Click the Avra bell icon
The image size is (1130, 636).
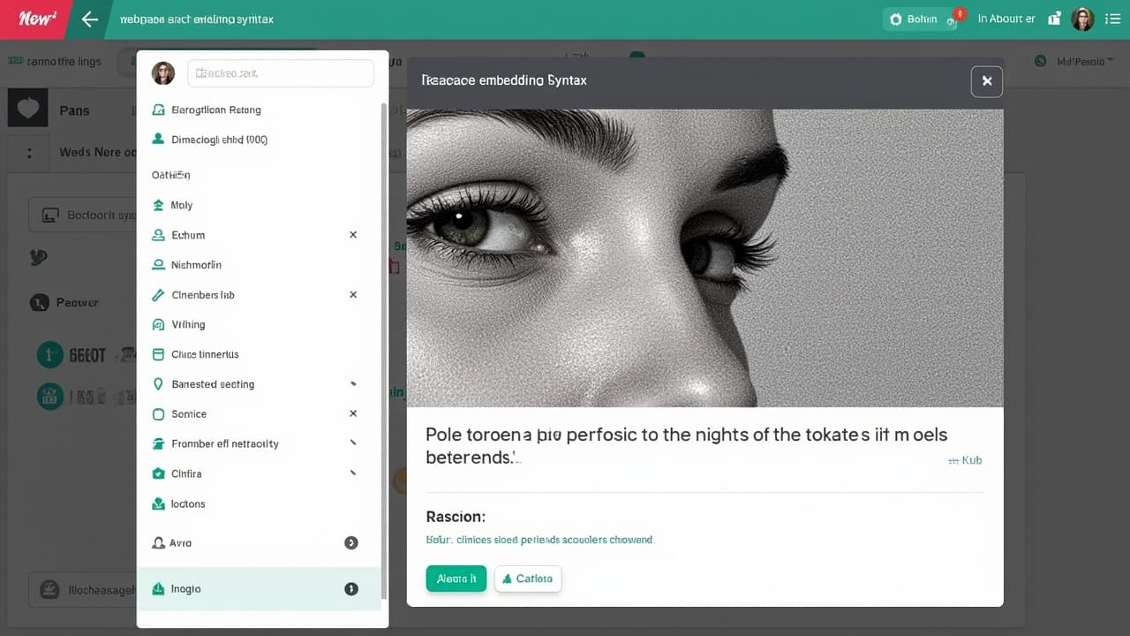tap(158, 543)
